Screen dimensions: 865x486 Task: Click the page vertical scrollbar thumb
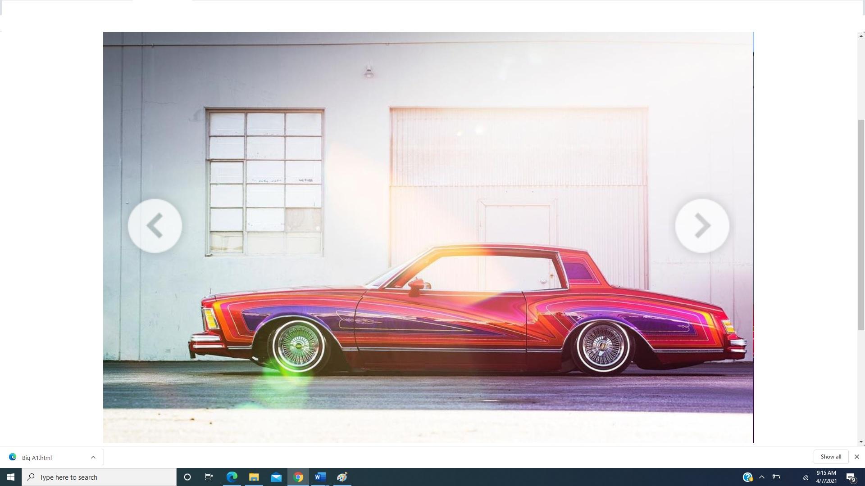[861, 225]
